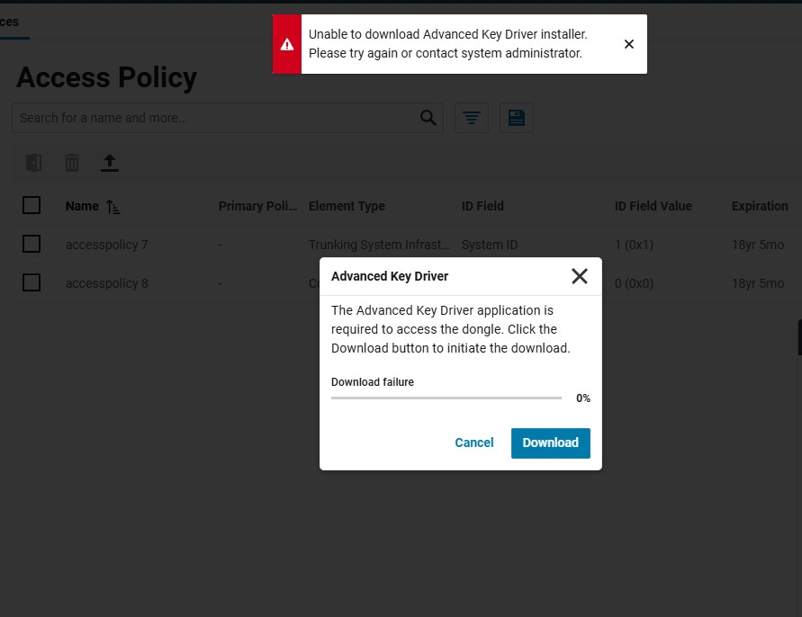Click the Name sort ascending icon
Viewport: 802px width, 617px height.
coord(113,207)
